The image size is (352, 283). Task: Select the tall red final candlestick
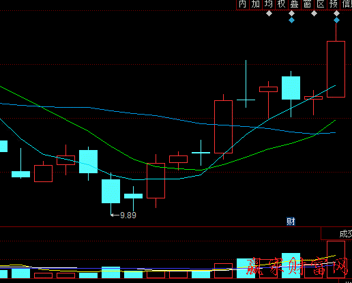[x=336, y=69]
